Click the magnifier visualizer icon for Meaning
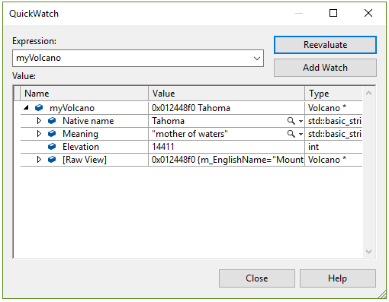This screenshot has height=302, width=389. (x=291, y=134)
